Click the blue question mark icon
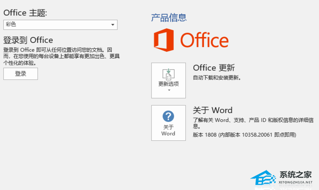 168,116
